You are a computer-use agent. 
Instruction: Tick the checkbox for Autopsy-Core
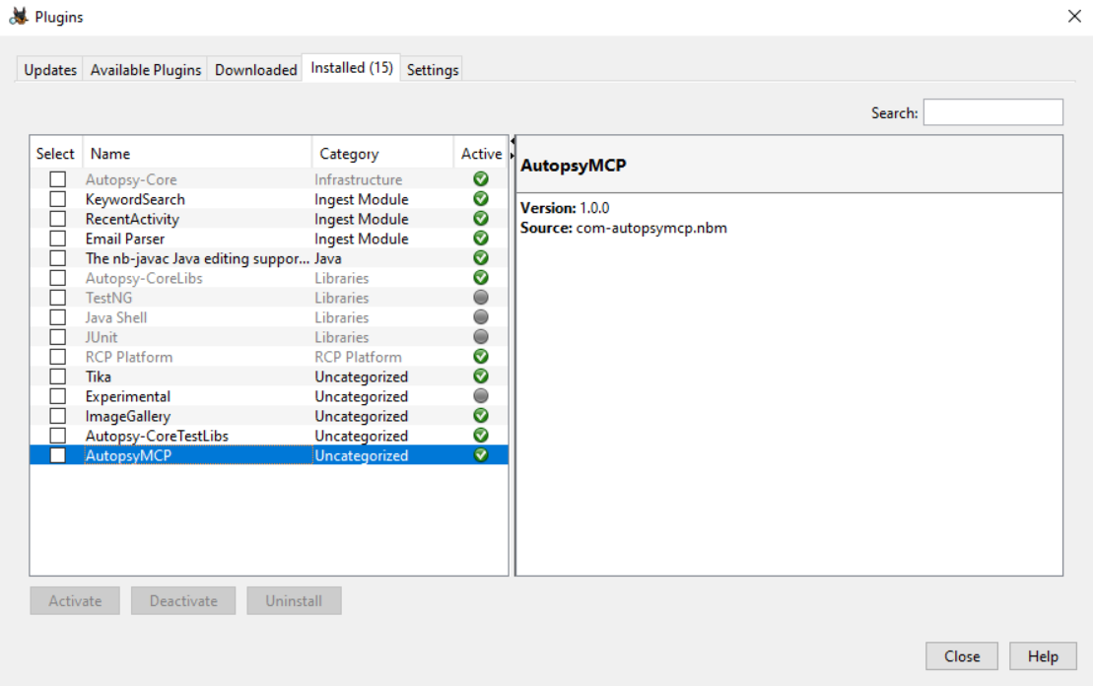click(x=58, y=179)
